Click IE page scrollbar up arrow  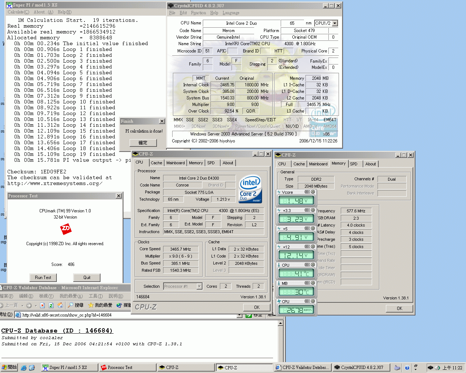tap(281, 323)
